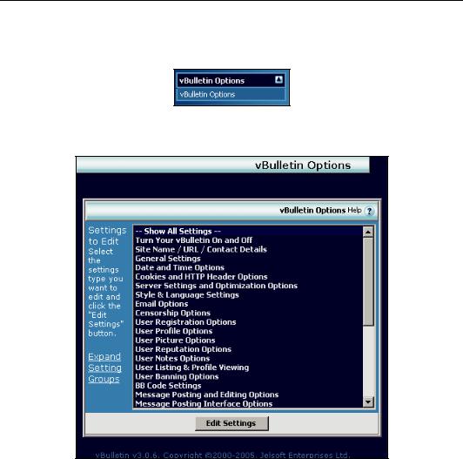Select 'User Reputation Options'
The image size is (463, 459).
248,349
